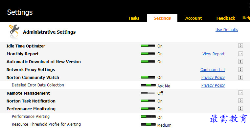Toggle the Idle Time Optimizer switch
This screenshot has height=129, width=250.
148,46
